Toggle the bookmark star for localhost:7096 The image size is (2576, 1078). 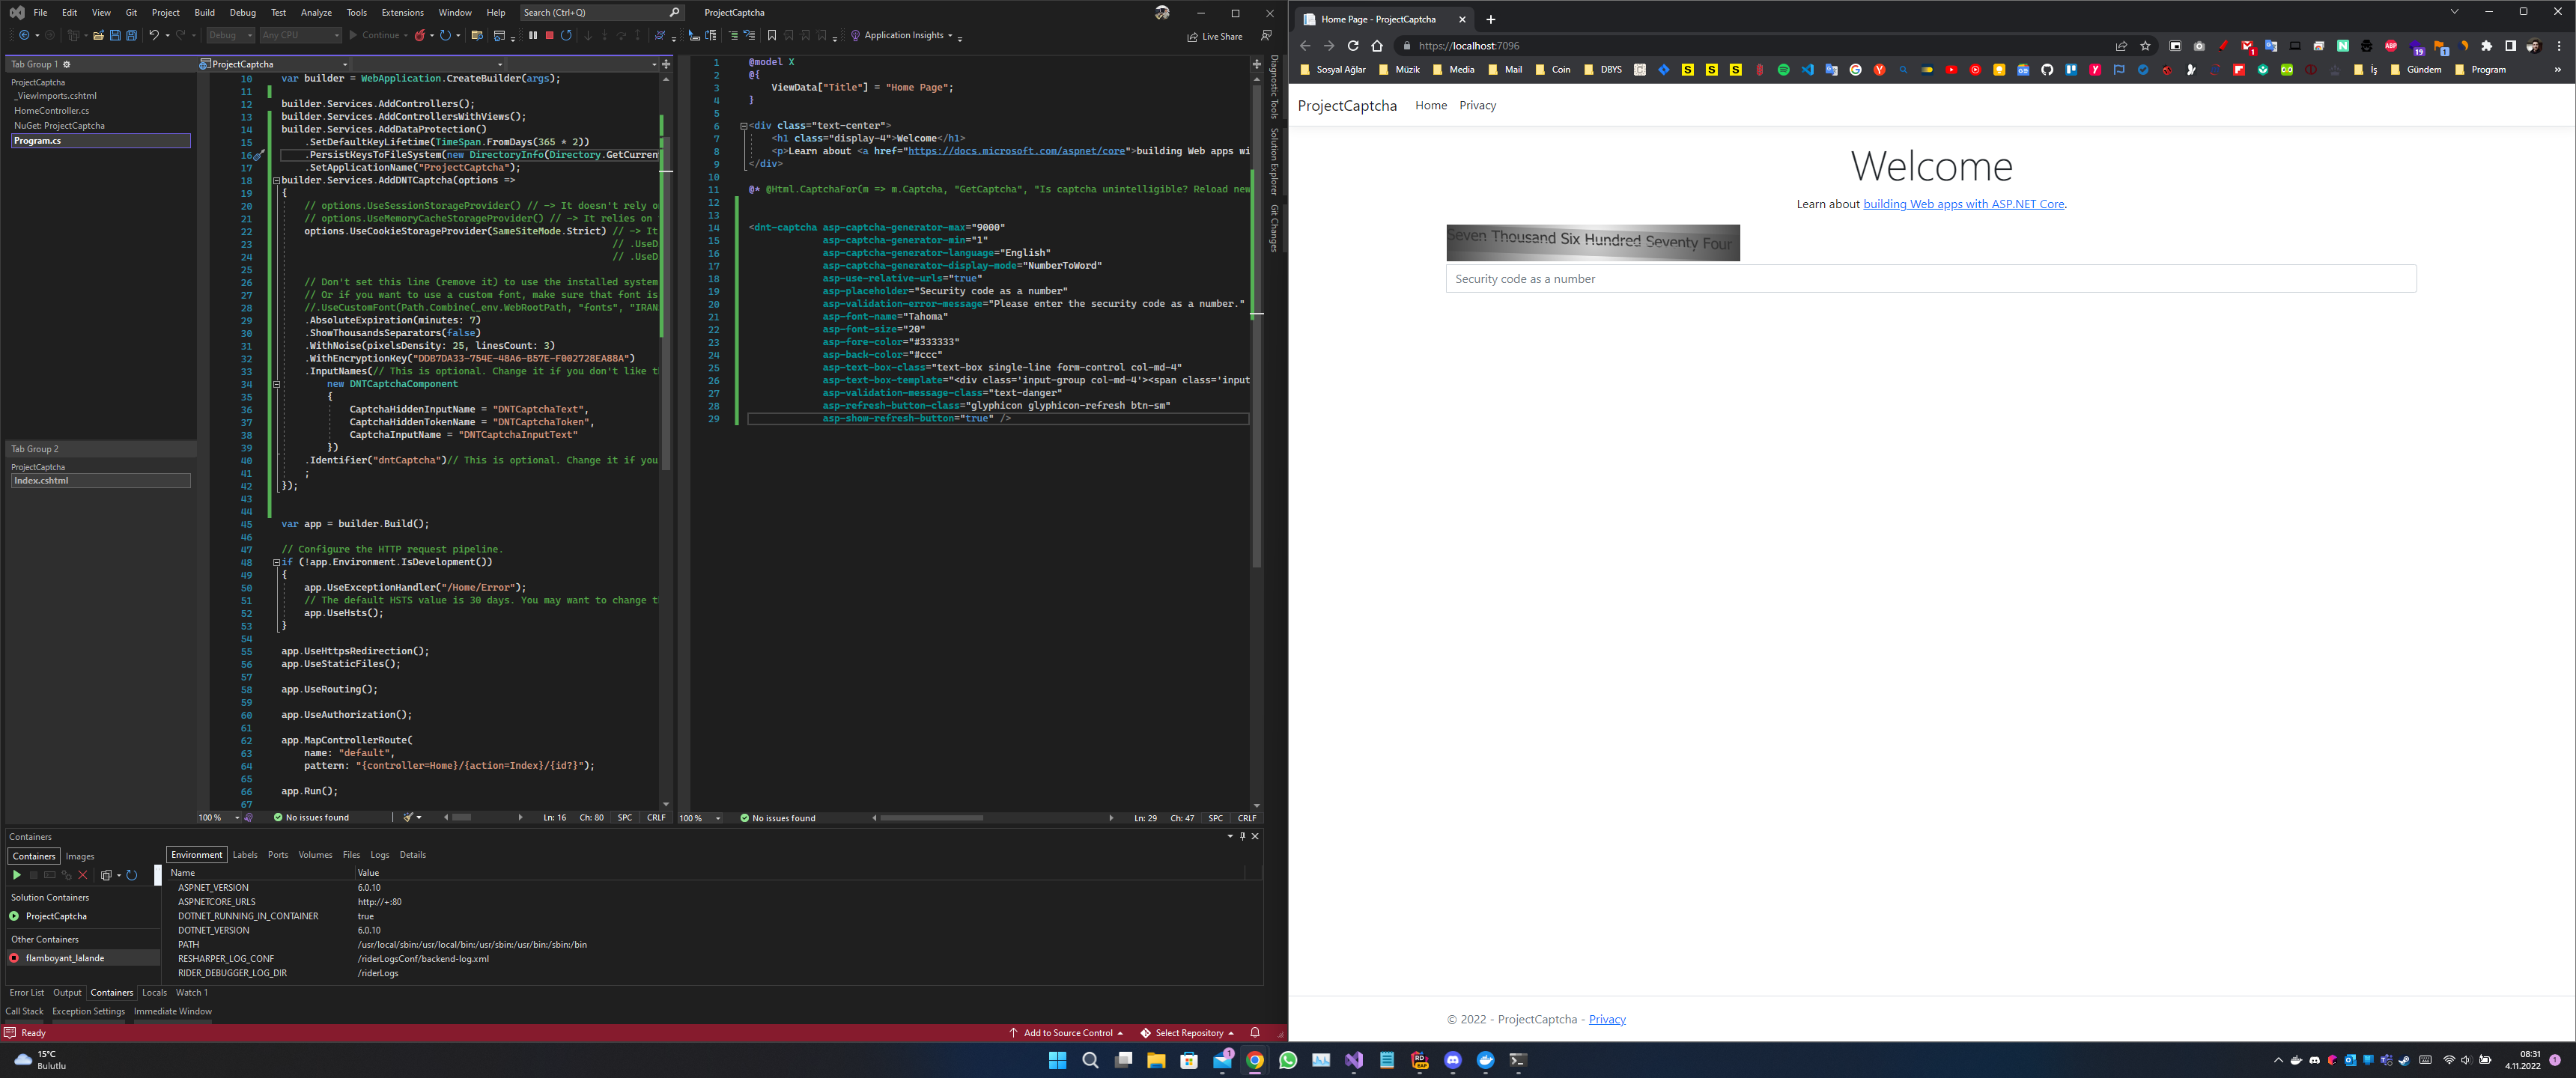(x=2146, y=45)
